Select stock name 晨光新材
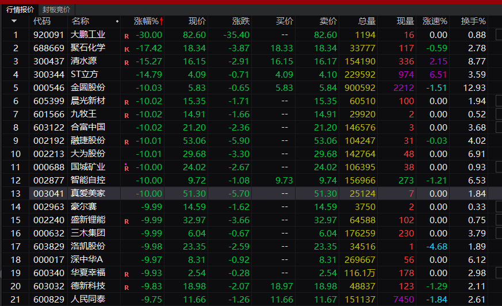 click(88, 101)
